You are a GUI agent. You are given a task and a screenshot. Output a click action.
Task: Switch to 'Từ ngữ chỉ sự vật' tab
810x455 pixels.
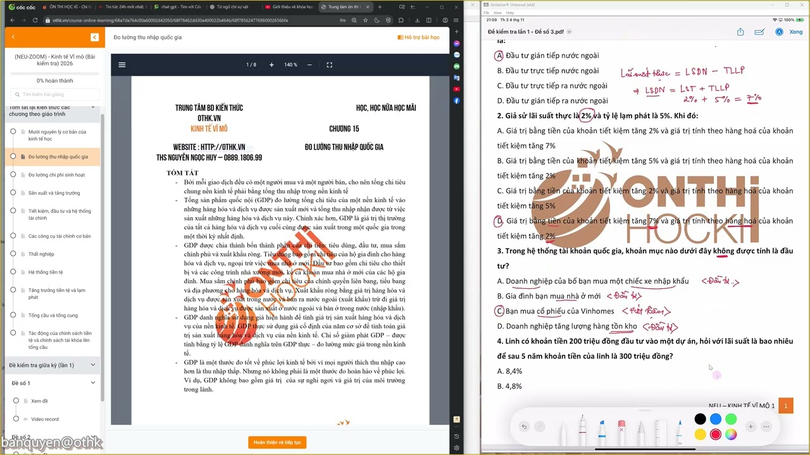pyautogui.click(x=233, y=7)
